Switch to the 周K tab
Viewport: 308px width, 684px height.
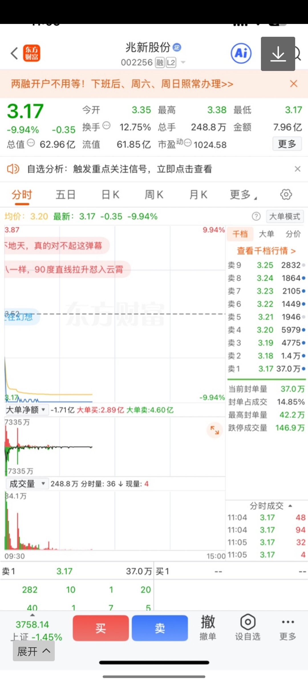[154, 195]
